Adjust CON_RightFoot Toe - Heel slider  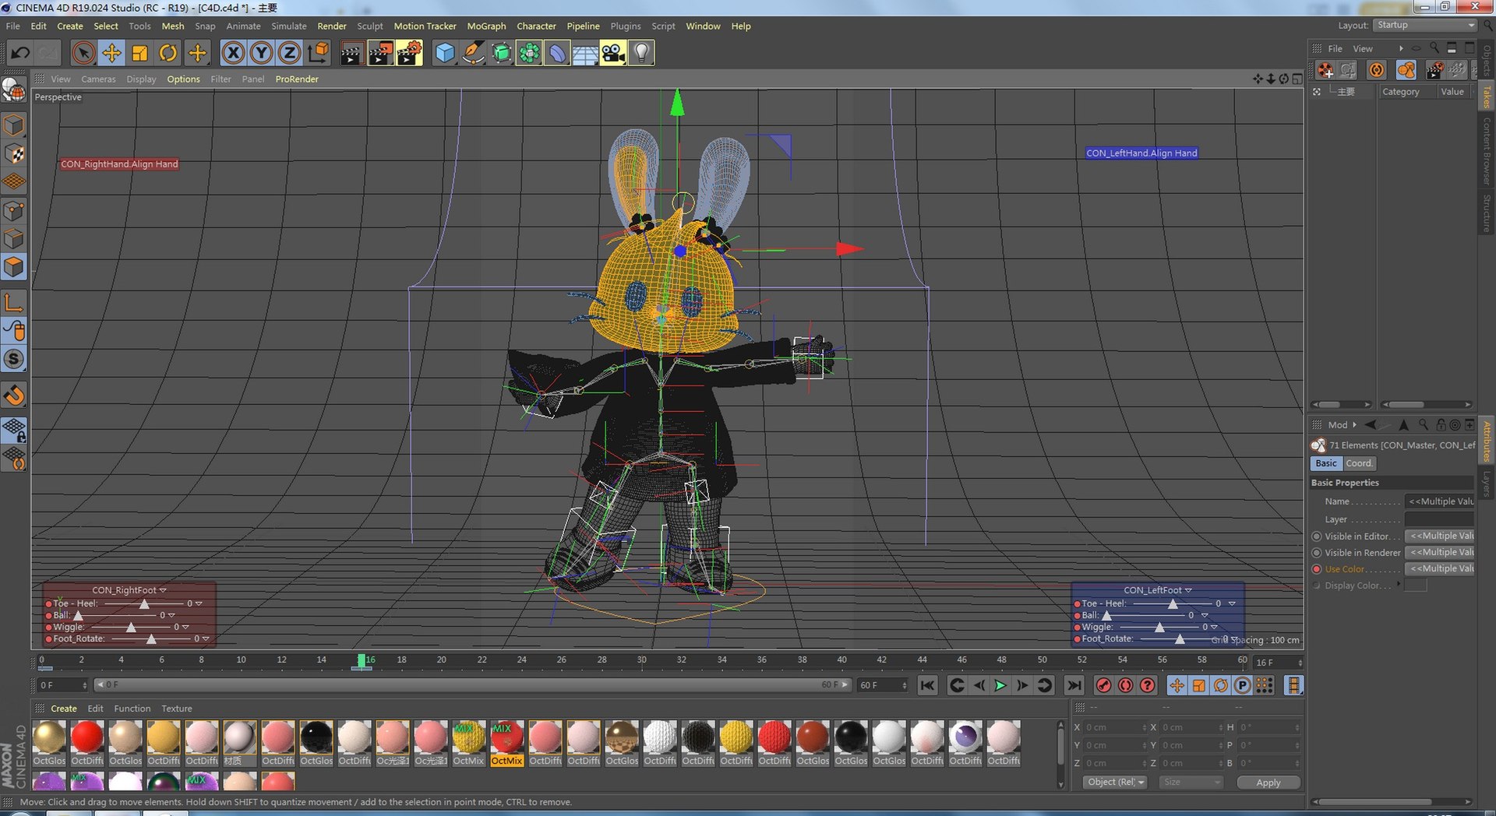click(144, 603)
